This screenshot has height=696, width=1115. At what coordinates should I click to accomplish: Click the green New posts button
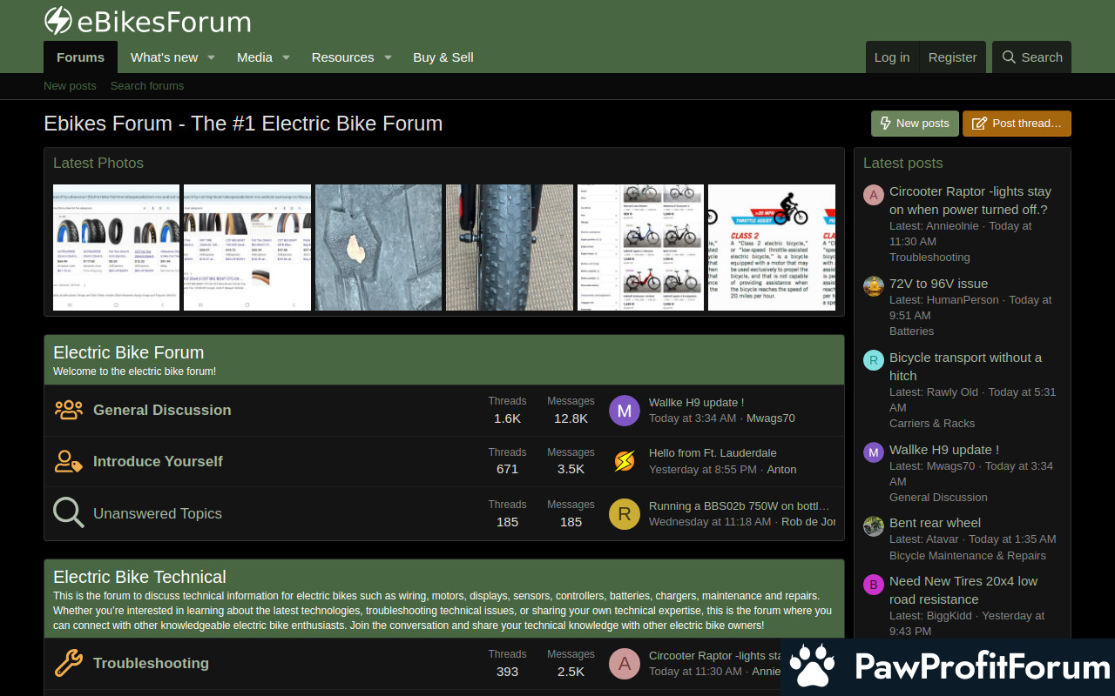tap(915, 124)
